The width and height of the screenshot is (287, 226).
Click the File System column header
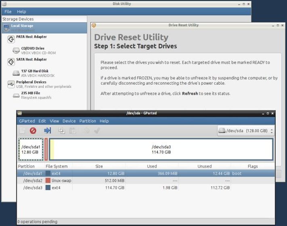click(59, 166)
